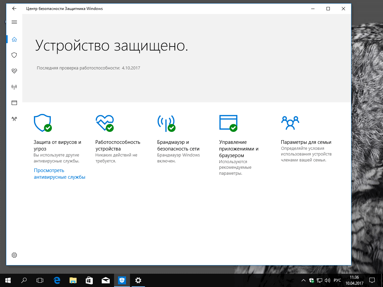Open firewall section via sidebar network icon
Screen dimensions: 383x287
(14, 87)
